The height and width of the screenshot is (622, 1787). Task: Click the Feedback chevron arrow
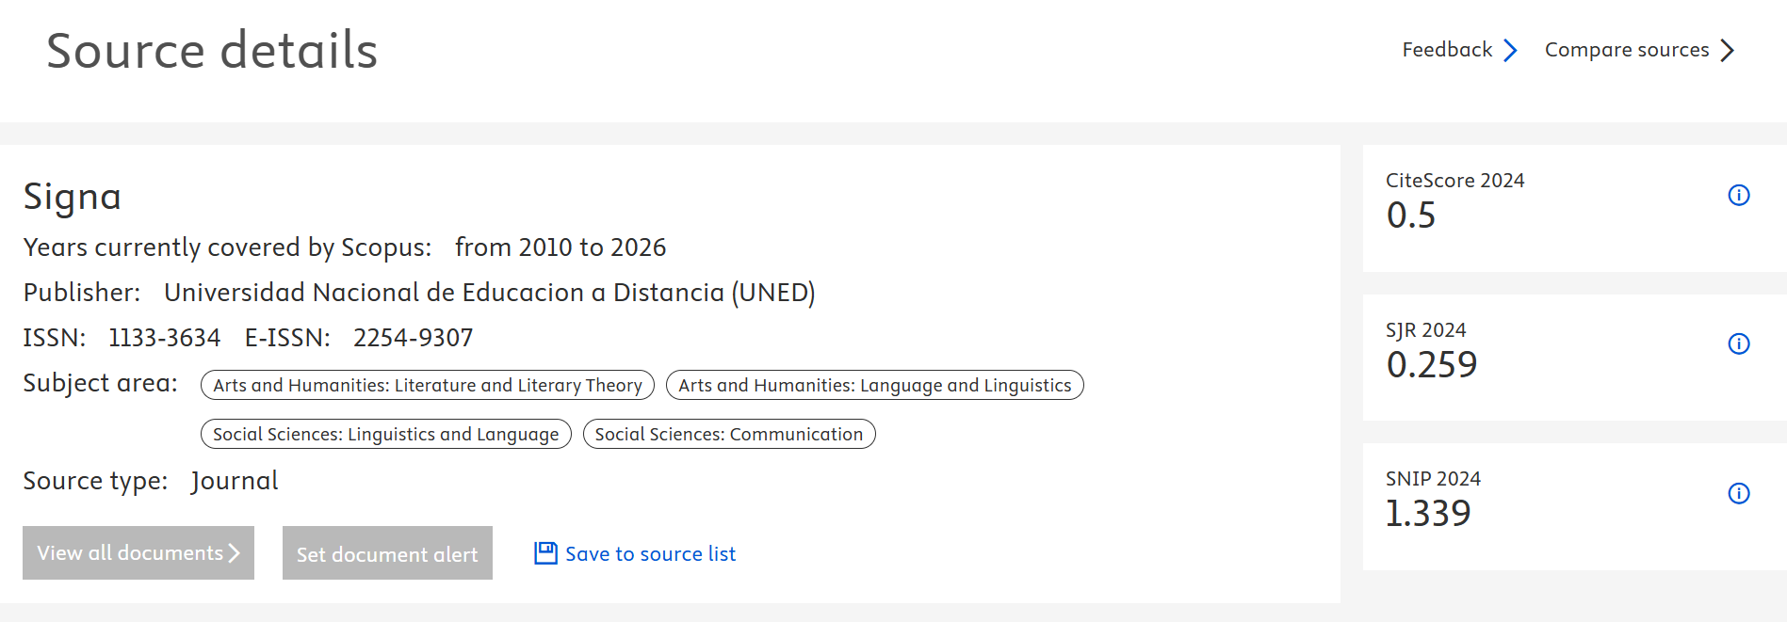[x=1510, y=50]
